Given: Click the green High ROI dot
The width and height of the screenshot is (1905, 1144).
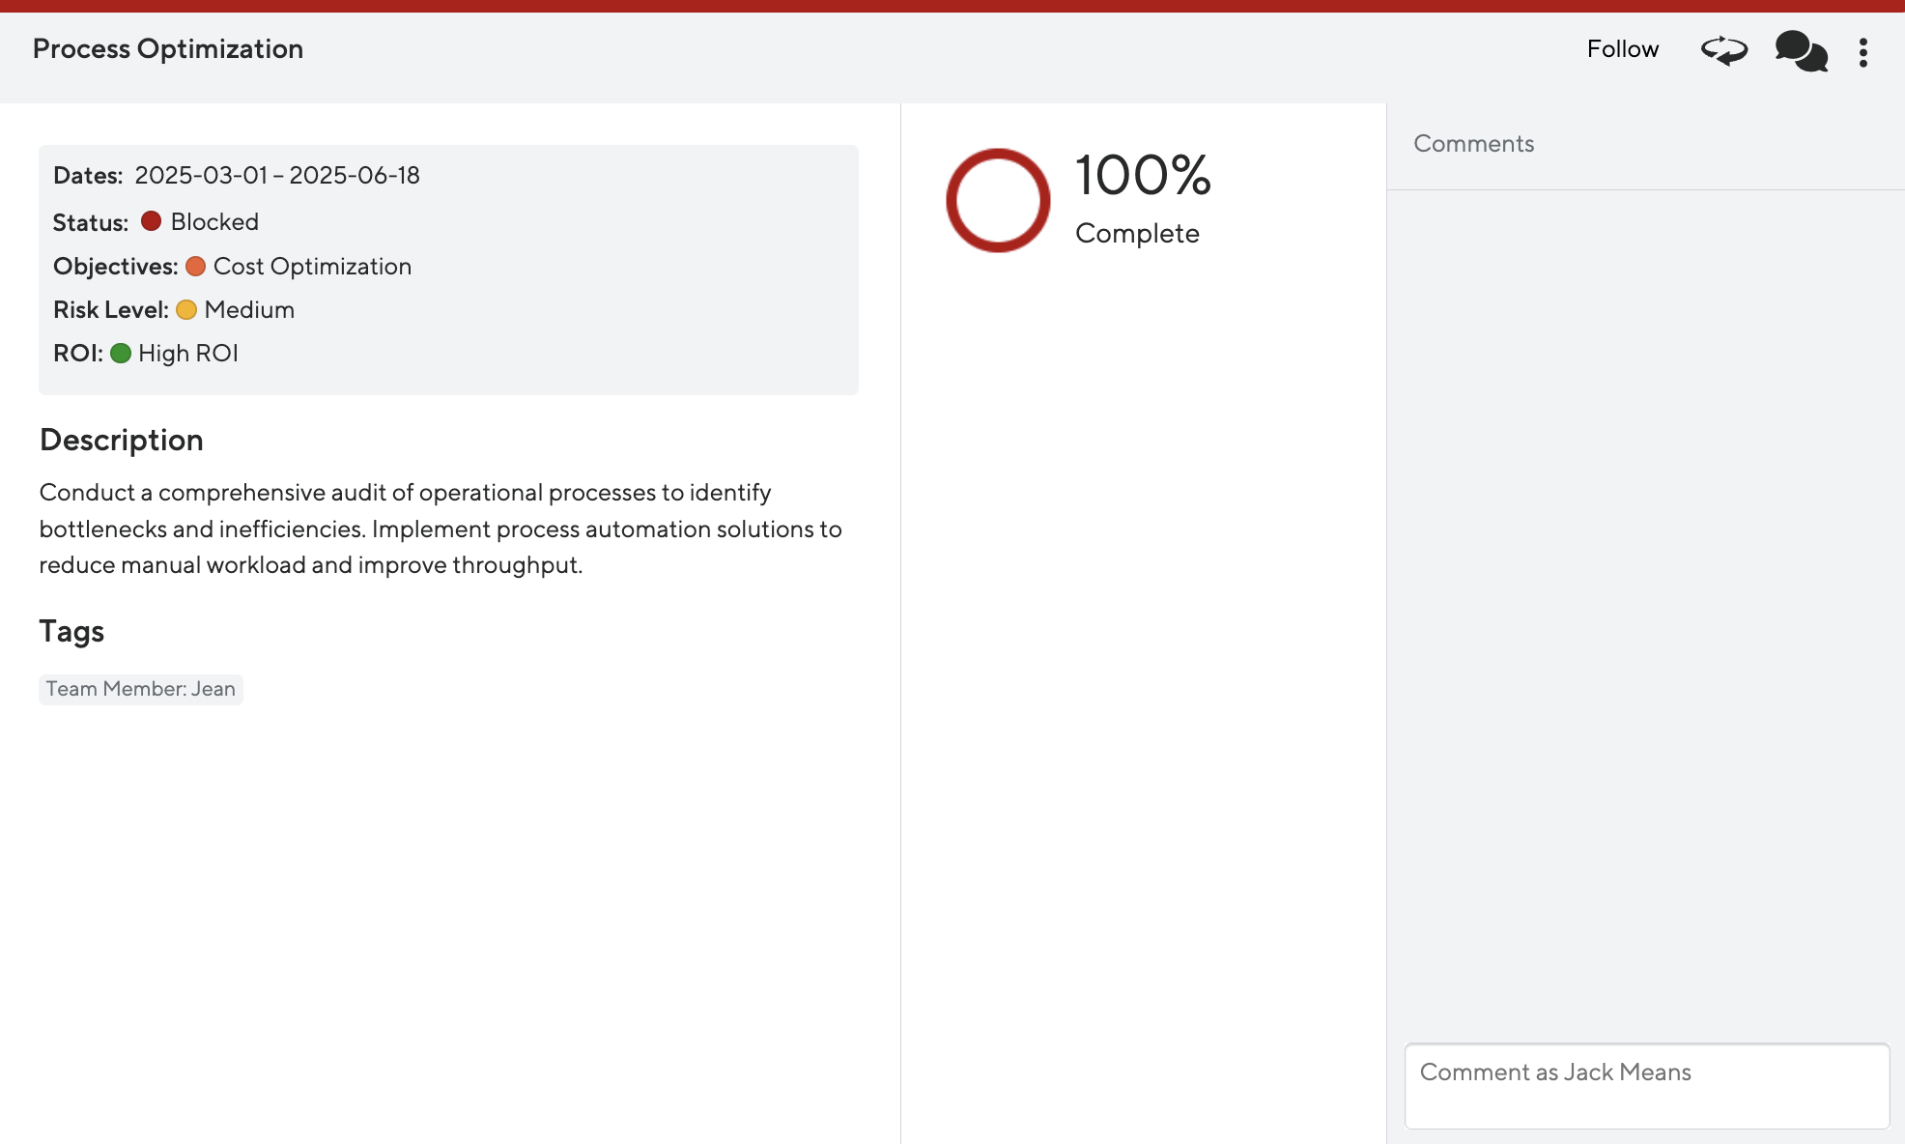Looking at the screenshot, I should coord(121,353).
